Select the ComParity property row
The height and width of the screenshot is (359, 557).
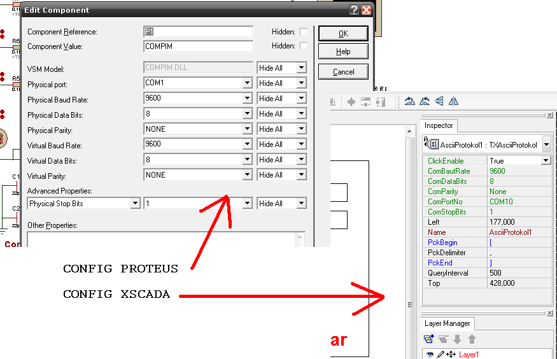tap(487, 192)
